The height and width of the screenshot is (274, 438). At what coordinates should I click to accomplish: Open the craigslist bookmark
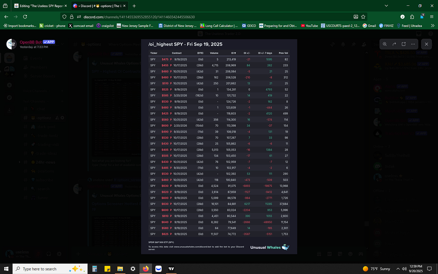pyautogui.click(x=105, y=26)
